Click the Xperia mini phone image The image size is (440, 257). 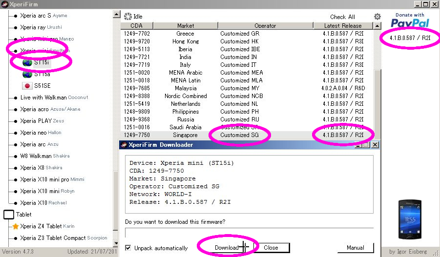(410, 219)
